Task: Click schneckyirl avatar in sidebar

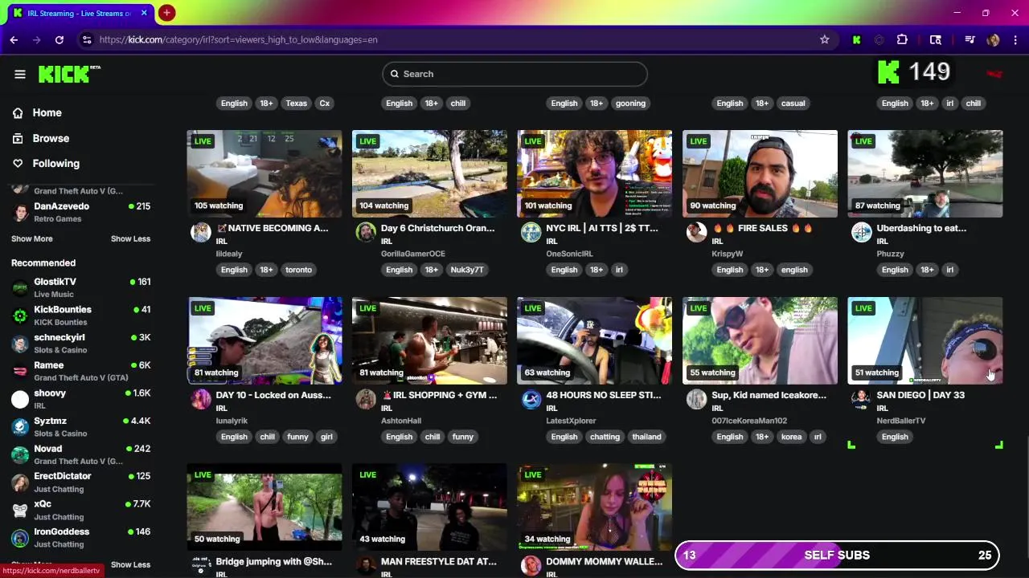Action: click(x=20, y=344)
